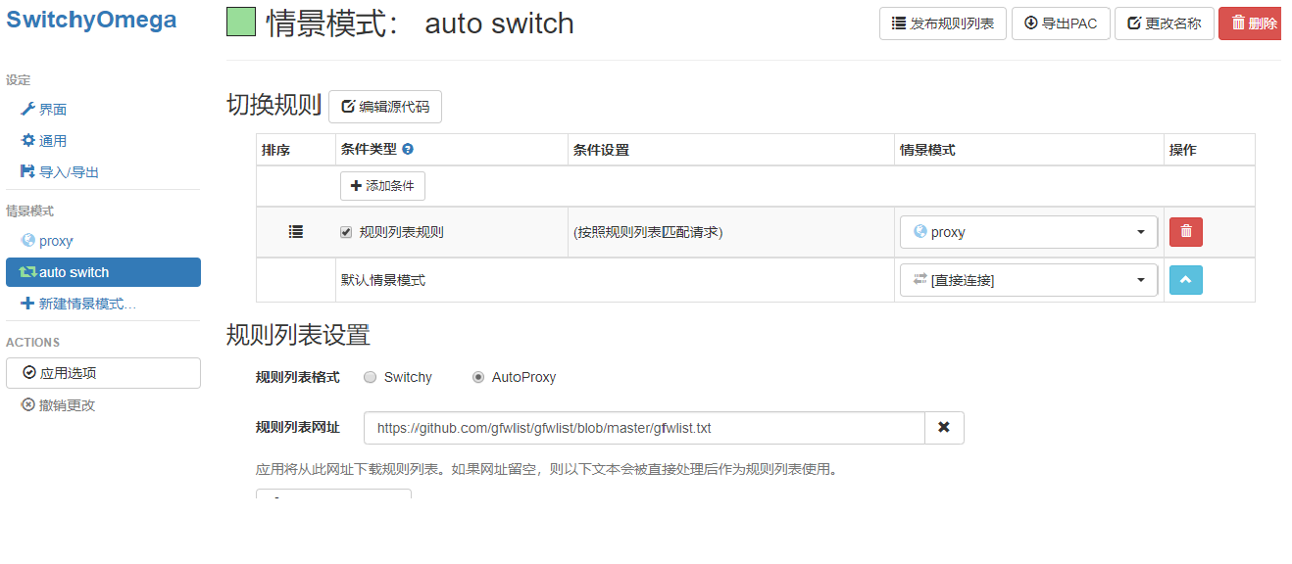Screen dimensions: 1292x564
Task: Click the wrench icon next to 界面
Action: 27,110
